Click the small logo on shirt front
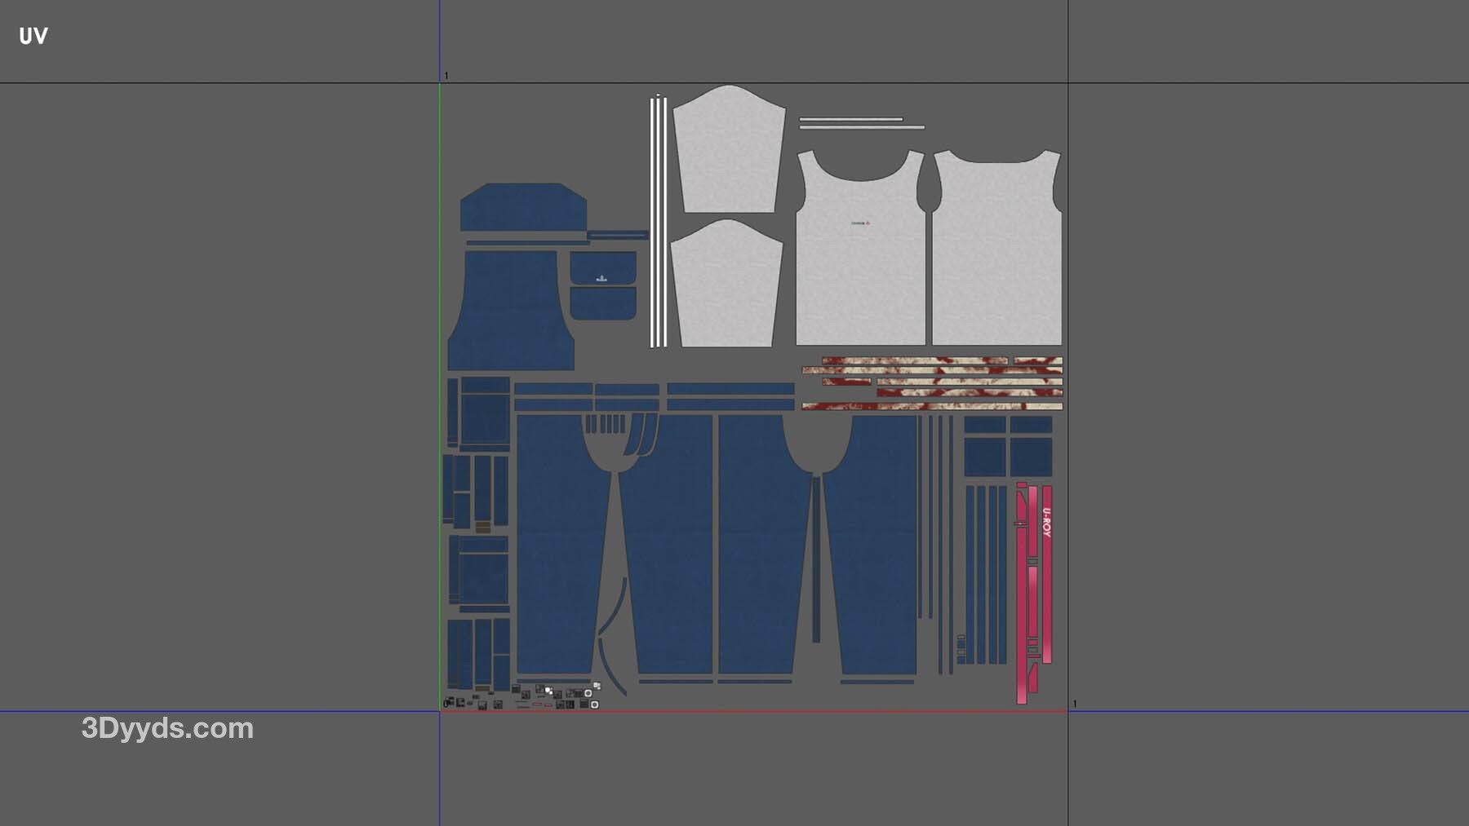The width and height of the screenshot is (1469, 826). point(860,223)
